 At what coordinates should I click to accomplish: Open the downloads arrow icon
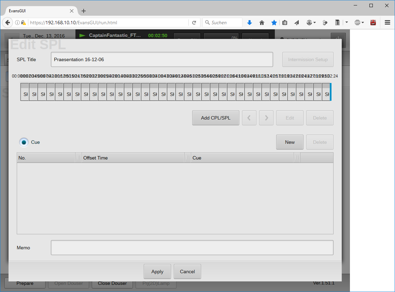click(x=249, y=23)
